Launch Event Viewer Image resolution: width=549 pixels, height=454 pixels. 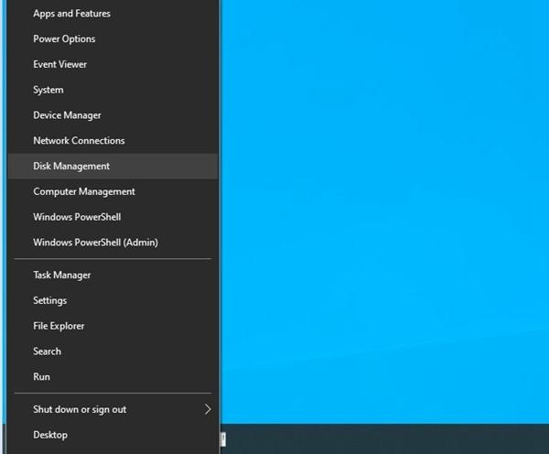(113, 64)
